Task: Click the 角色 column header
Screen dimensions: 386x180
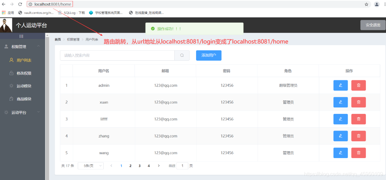Action: [288, 71]
